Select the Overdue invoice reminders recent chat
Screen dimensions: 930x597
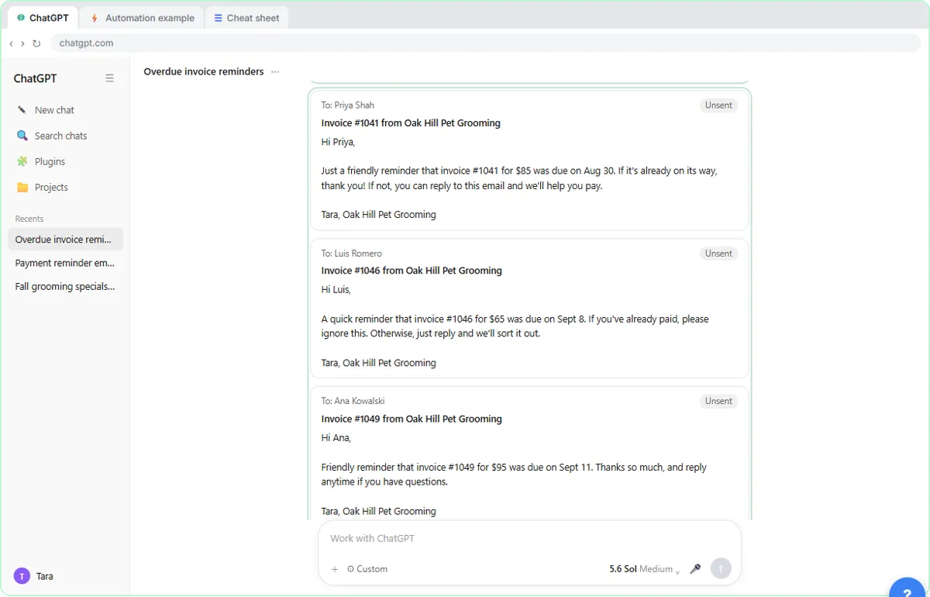65,240
